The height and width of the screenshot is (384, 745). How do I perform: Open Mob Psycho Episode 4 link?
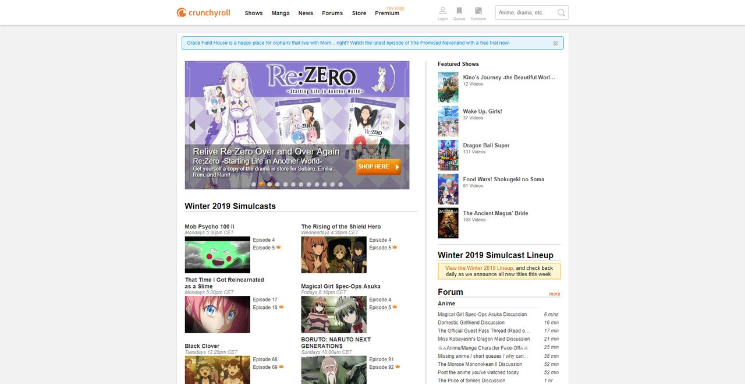[x=264, y=240]
